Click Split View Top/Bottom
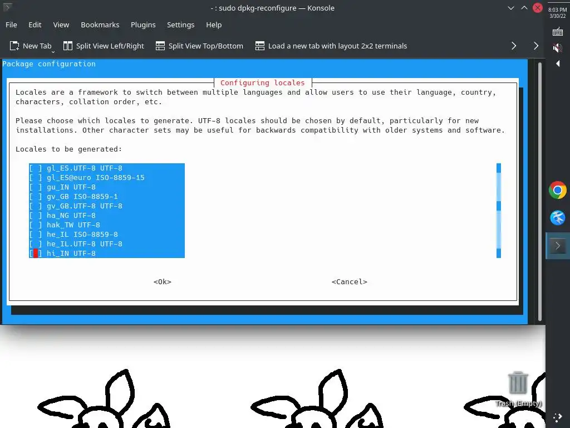This screenshot has height=428, width=570. 199,46
